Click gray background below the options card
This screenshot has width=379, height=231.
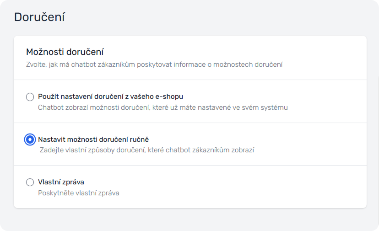[189, 220]
